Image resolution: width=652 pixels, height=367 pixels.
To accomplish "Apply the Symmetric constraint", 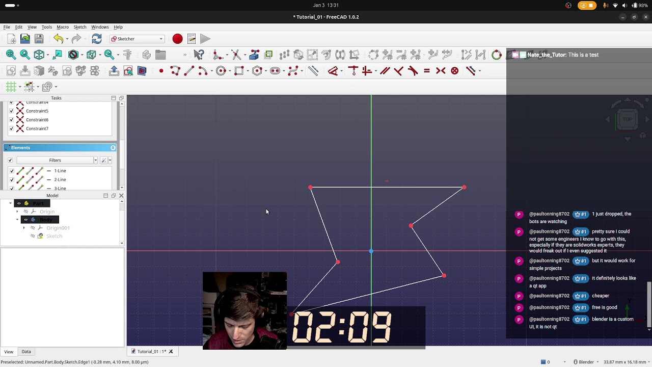I will tap(441, 71).
